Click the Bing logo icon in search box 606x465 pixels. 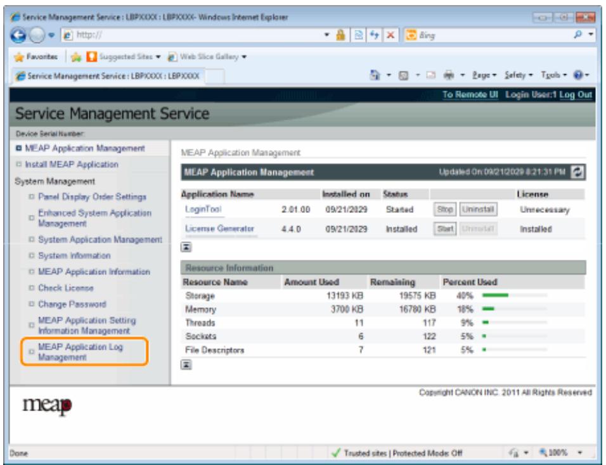(411, 35)
